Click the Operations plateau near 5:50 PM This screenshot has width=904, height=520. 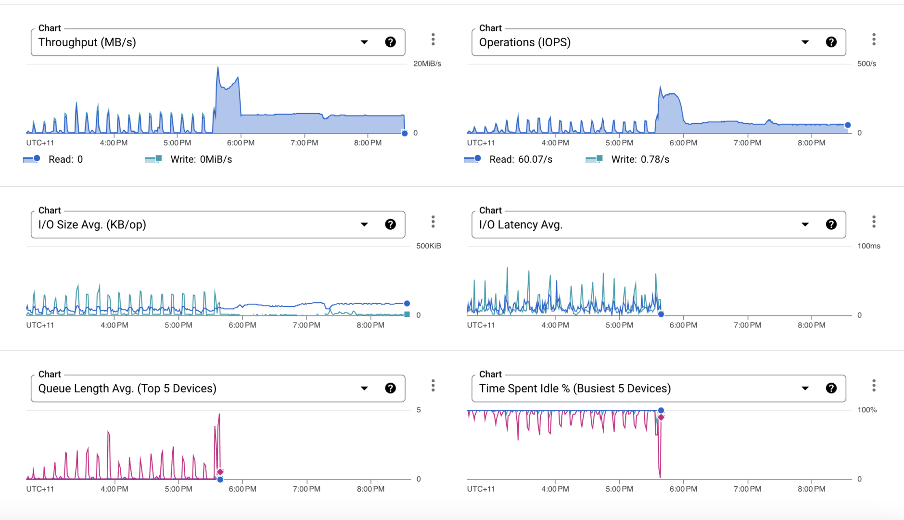pos(671,95)
